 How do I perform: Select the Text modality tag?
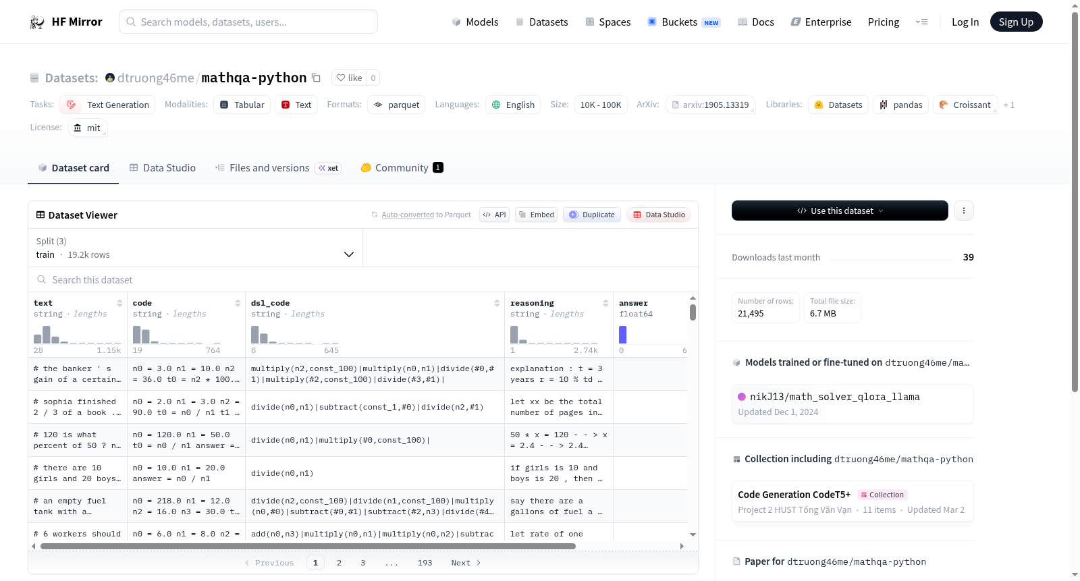[296, 105]
